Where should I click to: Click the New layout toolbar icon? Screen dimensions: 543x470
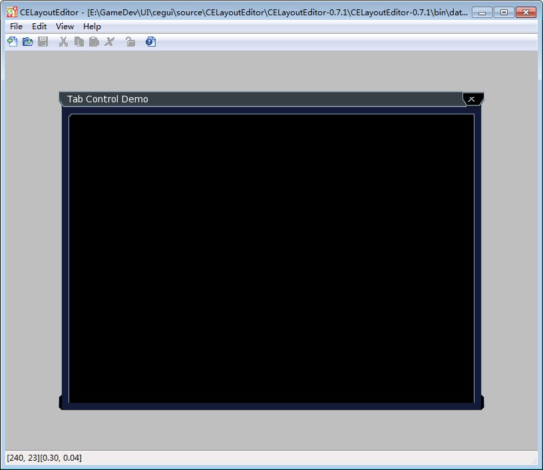pos(13,42)
